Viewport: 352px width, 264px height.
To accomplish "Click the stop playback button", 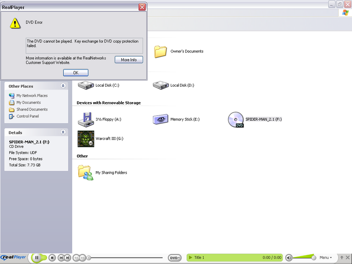I will (x=52, y=258).
